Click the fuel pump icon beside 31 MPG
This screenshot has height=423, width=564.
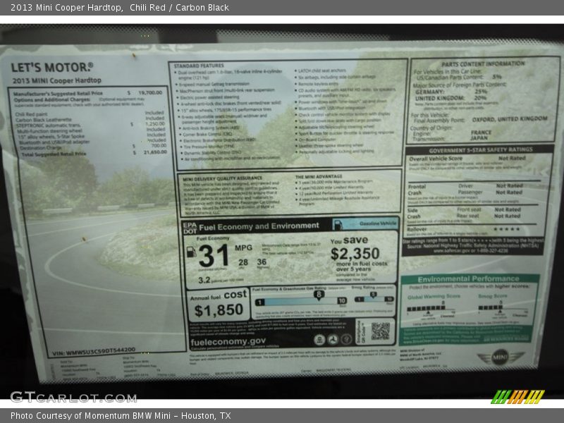point(191,252)
